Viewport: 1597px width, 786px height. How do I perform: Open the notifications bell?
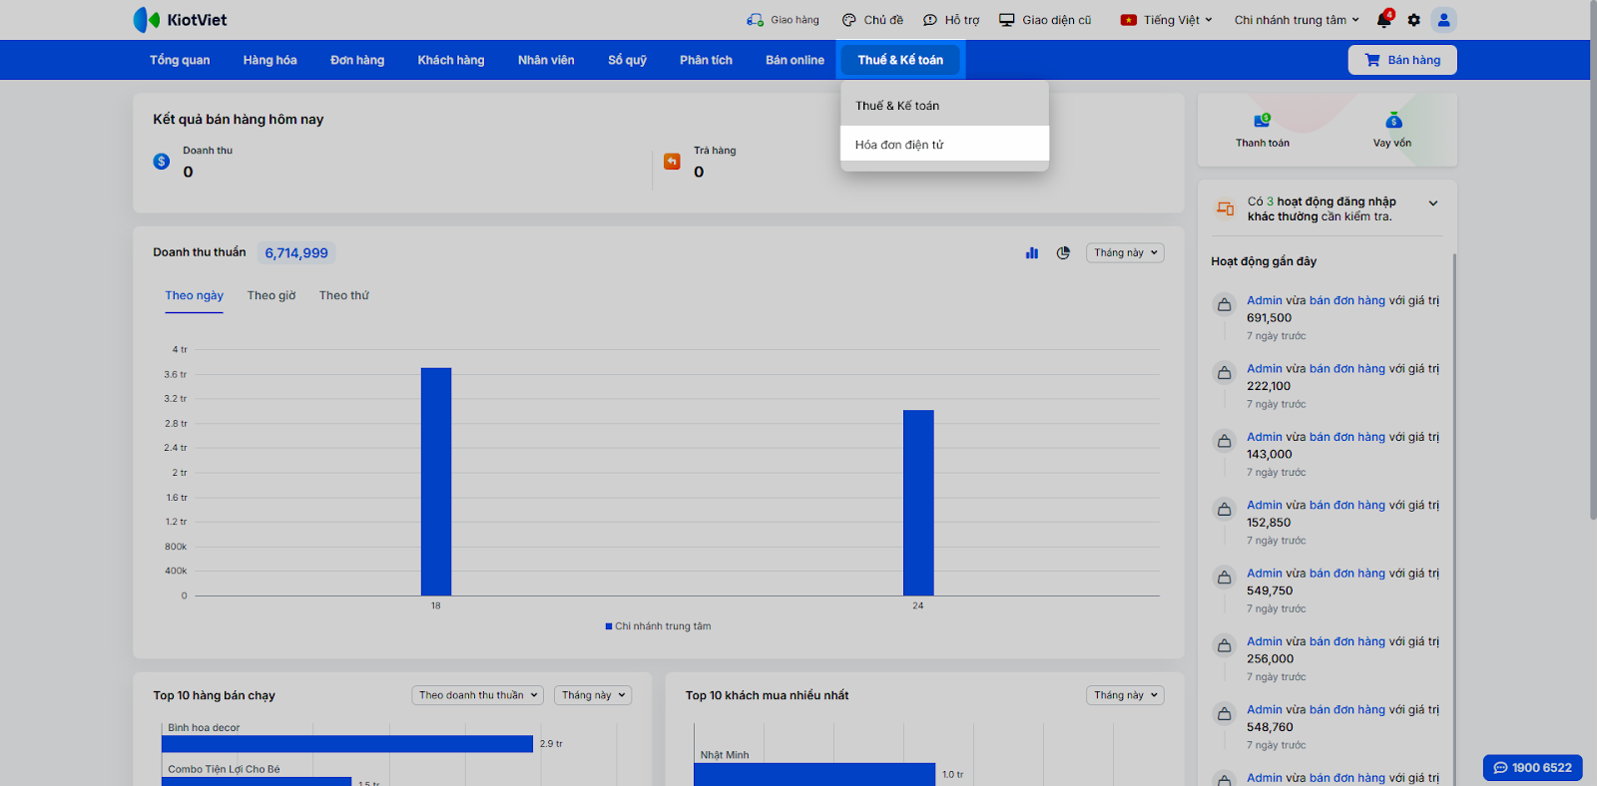(x=1384, y=20)
